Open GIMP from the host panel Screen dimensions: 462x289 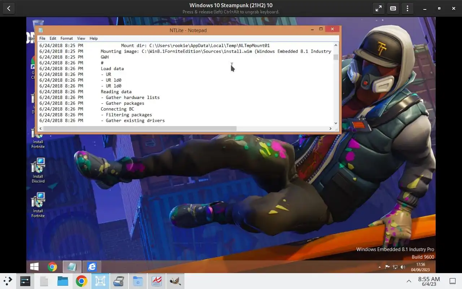coord(175,281)
